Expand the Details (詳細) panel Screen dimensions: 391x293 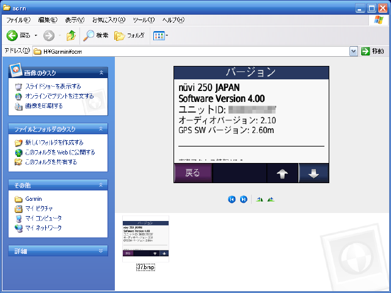101,251
